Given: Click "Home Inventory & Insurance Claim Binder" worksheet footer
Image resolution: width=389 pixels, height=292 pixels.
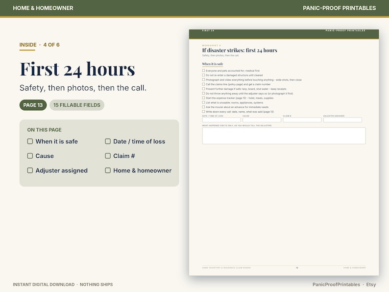Looking at the screenshot, I should point(226,268).
